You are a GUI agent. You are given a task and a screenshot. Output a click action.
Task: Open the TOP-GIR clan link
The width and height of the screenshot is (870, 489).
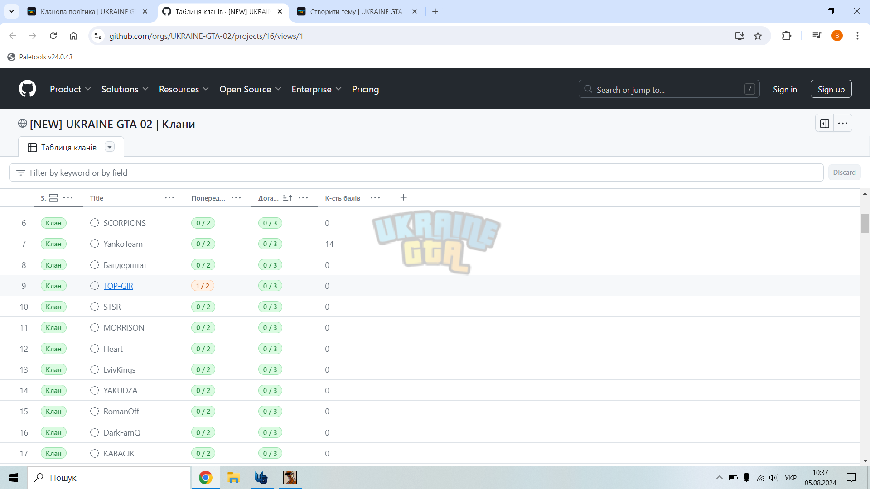pyautogui.click(x=118, y=286)
